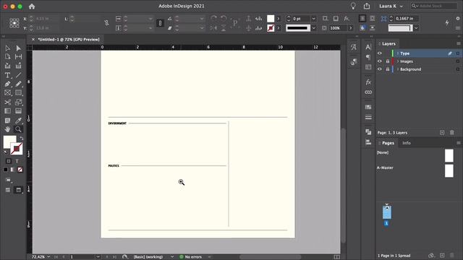Viewport: 463px width, 260px height.
Task: Select the Gradient Feather tool
Action: (x=18, y=110)
